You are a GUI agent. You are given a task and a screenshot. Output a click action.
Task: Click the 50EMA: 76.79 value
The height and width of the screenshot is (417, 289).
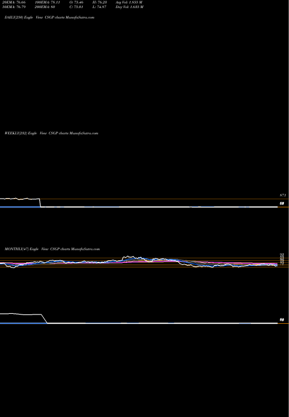click(13, 7)
